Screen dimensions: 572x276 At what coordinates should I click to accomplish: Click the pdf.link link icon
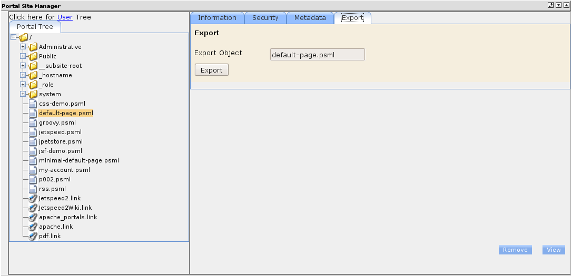click(33, 236)
